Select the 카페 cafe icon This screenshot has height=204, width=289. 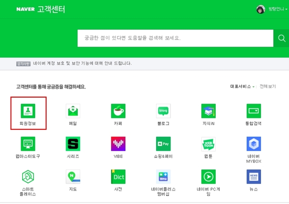click(x=118, y=111)
